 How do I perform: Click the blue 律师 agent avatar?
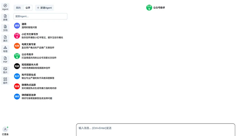17,97
